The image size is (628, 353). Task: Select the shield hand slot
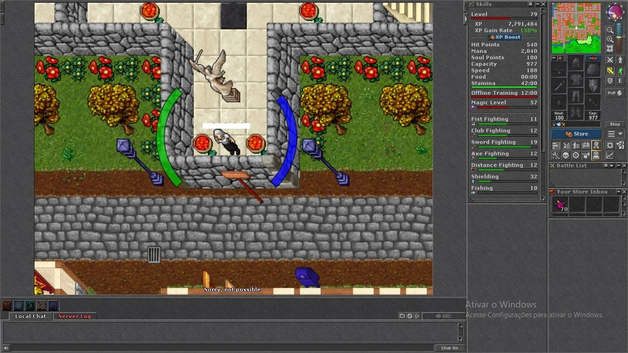coord(593,86)
